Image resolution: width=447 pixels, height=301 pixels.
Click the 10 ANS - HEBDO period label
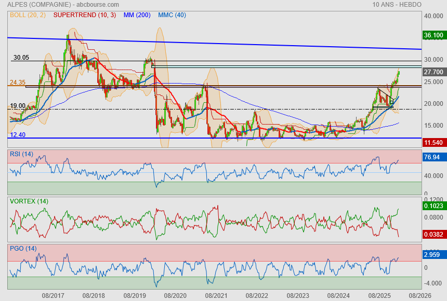[397, 4]
